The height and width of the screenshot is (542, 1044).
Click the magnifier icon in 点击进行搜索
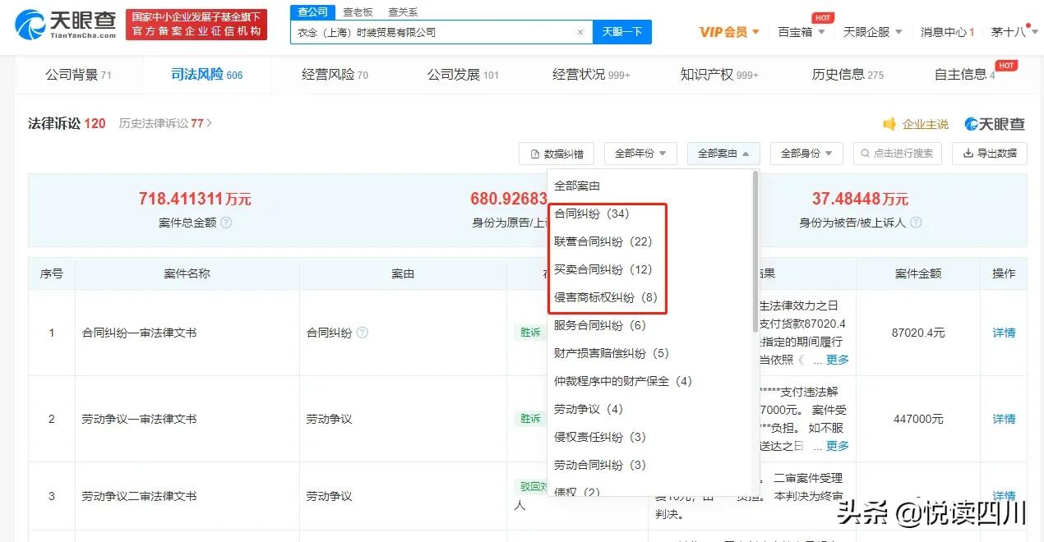tap(864, 154)
